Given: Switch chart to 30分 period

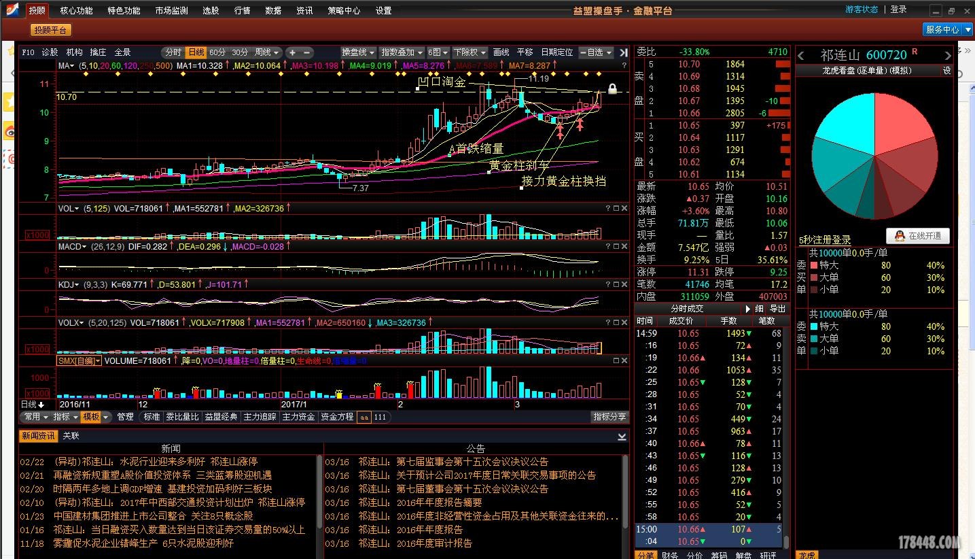Looking at the screenshot, I should (x=240, y=52).
